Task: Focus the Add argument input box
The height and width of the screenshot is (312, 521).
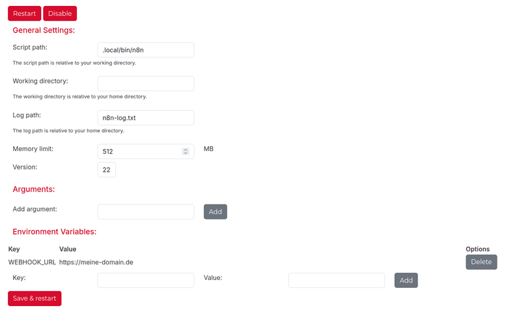Action: point(146,212)
